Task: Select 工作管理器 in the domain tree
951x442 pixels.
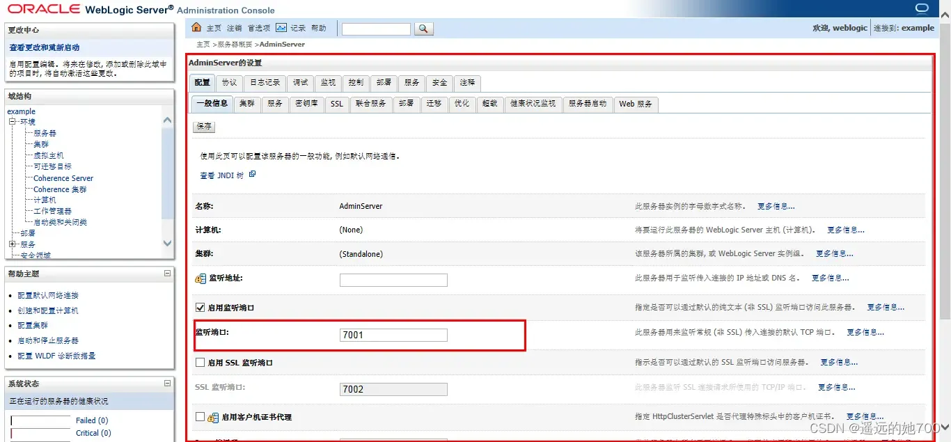Action: [52, 211]
